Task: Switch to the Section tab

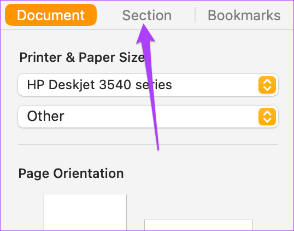Action: (146, 15)
